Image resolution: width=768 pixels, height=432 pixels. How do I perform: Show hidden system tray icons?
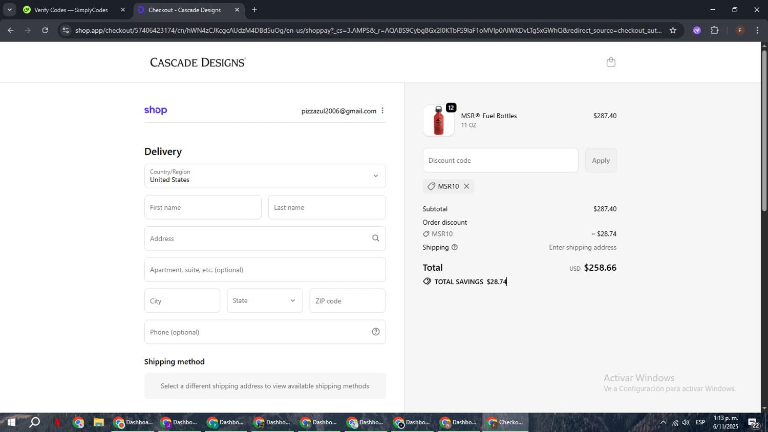tap(663, 423)
